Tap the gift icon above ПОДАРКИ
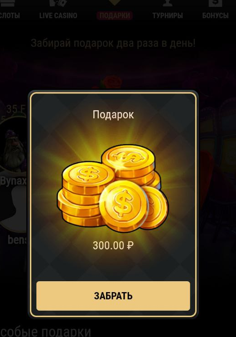This screenshot has width=236, height=337. pyautogui.click(x=115, y=3)
